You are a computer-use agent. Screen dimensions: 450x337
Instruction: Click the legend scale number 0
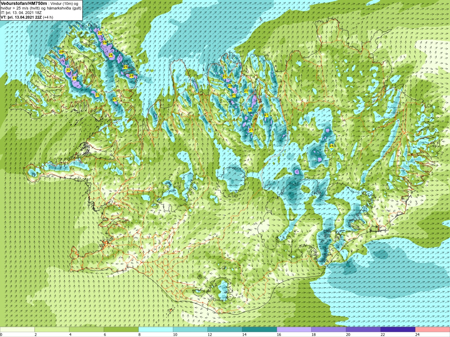point(1,335)
